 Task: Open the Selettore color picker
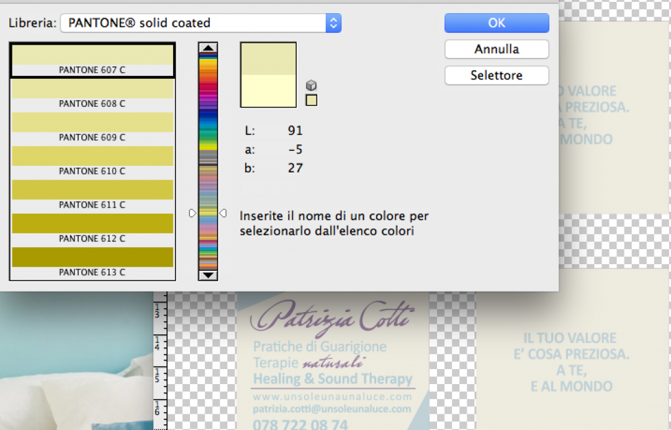[497, 75]
